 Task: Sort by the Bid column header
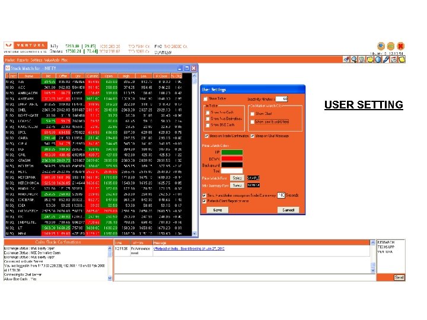[x=49, y=76]
